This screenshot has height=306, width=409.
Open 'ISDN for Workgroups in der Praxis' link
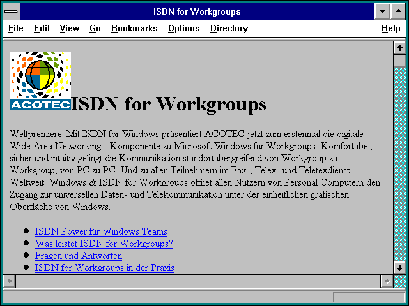[x=104, y=268]
